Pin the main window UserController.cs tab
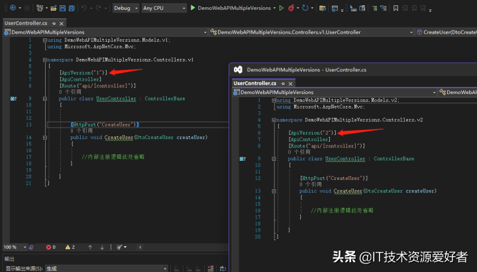Image resolution: width=477 pixels, height=272 pixels. coord(54,23)
